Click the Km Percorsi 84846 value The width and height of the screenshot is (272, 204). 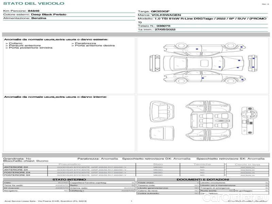coord(33,11)
